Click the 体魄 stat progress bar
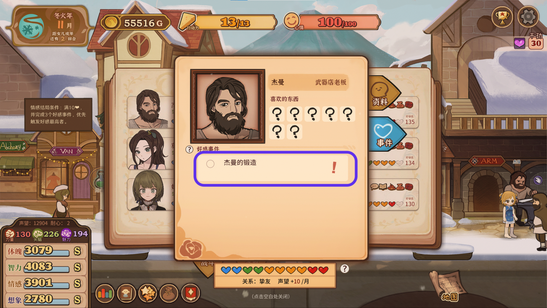The width and height of the screenshot is (547, 308). [47, 251]
